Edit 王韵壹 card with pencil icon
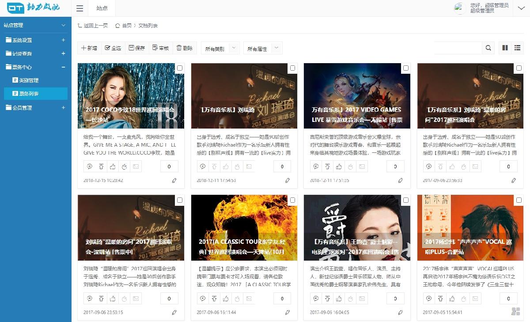The height and width of the screenshot is (322, 530). tap(401, 312)
